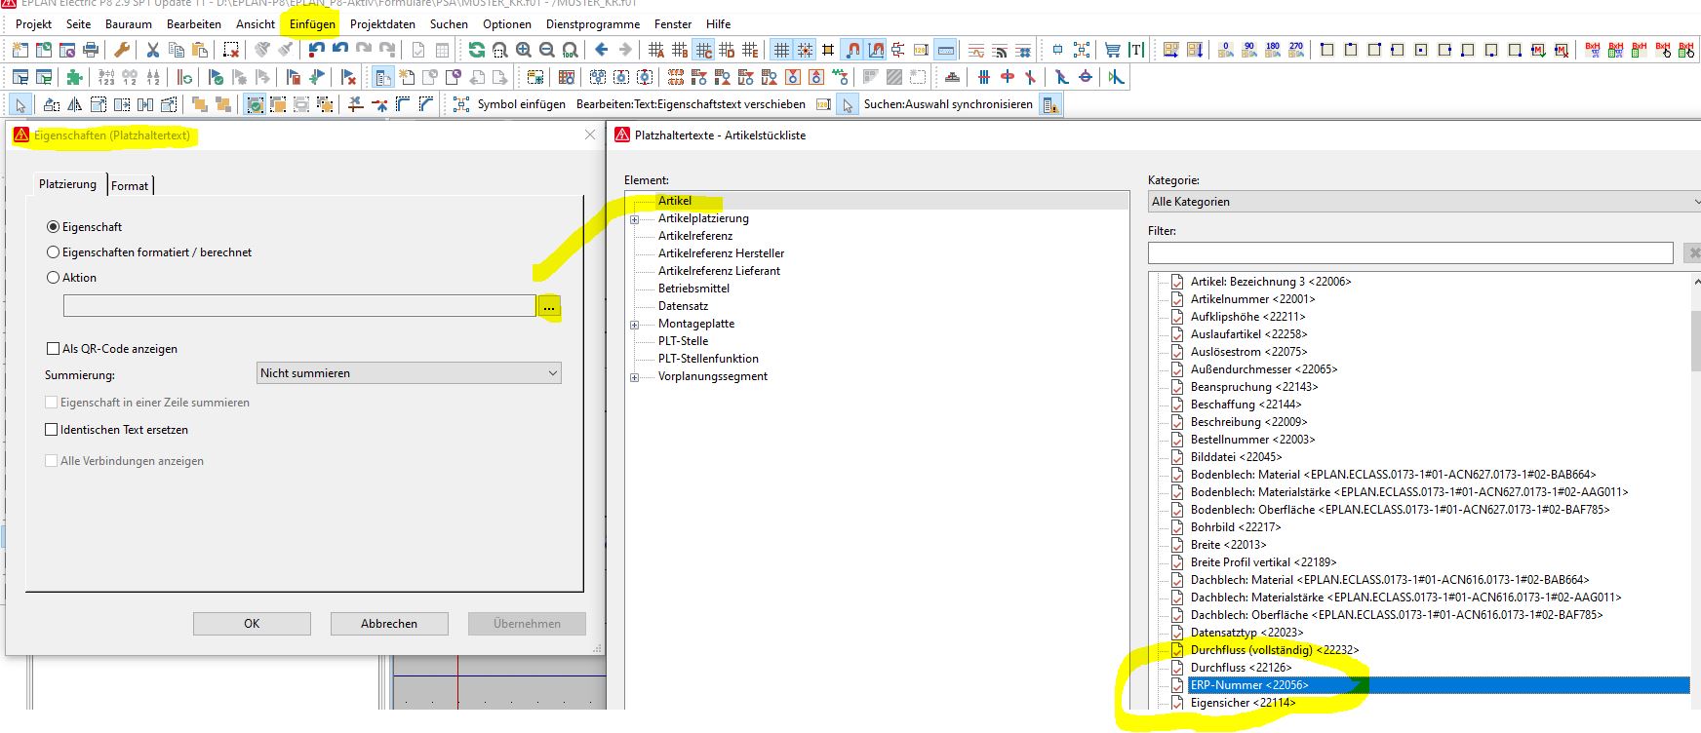This screenshot has width=1701, height=733.
Task: Click the shopping cart icon
Action: [x=1113, y=50]
